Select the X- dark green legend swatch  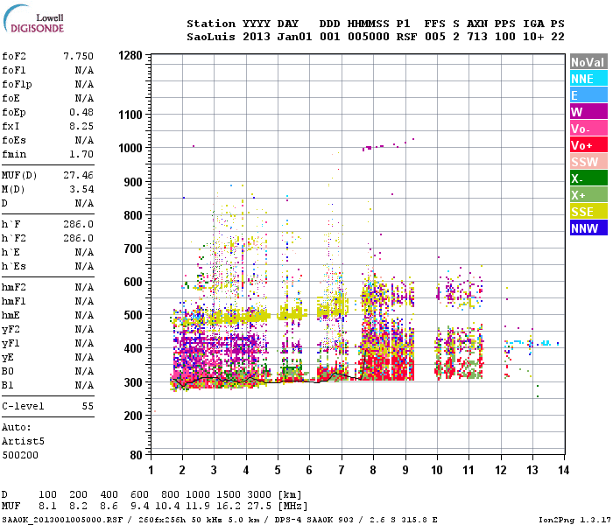tap(588, 178)
